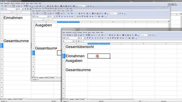This screenshot has height=102, width=182.
Task: Open search field dropdown in Ausgaben window
Action: (118, 14)
